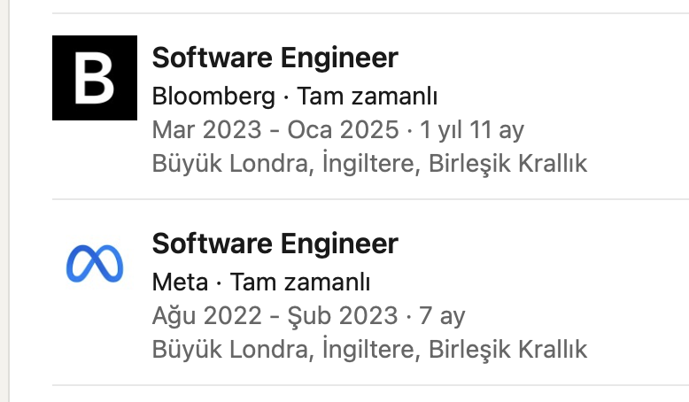Click the divider line above Bloomberg entry
This screenshot has height=402, width=689.
point(370,13)
